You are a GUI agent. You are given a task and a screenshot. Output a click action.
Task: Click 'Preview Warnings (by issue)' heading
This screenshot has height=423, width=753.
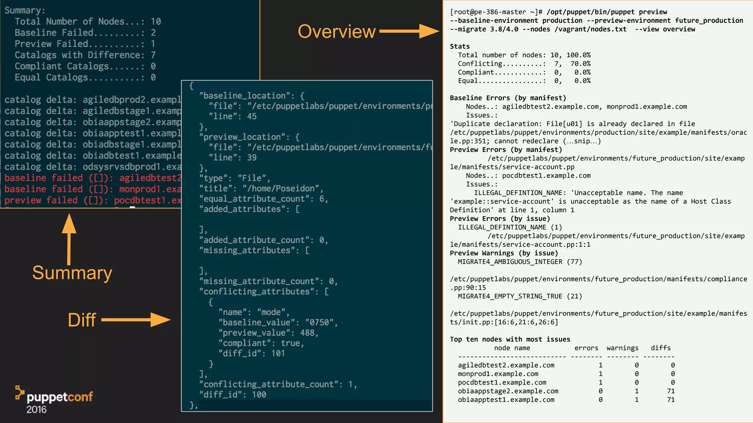504,253
